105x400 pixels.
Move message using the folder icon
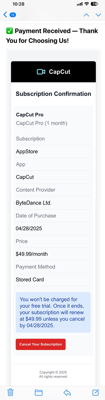39,393
